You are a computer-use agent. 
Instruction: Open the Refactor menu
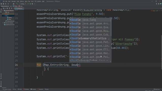point(22,1)
